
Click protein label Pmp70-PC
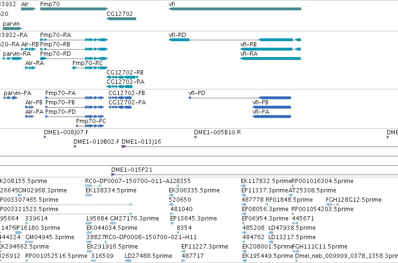(91, 121)
